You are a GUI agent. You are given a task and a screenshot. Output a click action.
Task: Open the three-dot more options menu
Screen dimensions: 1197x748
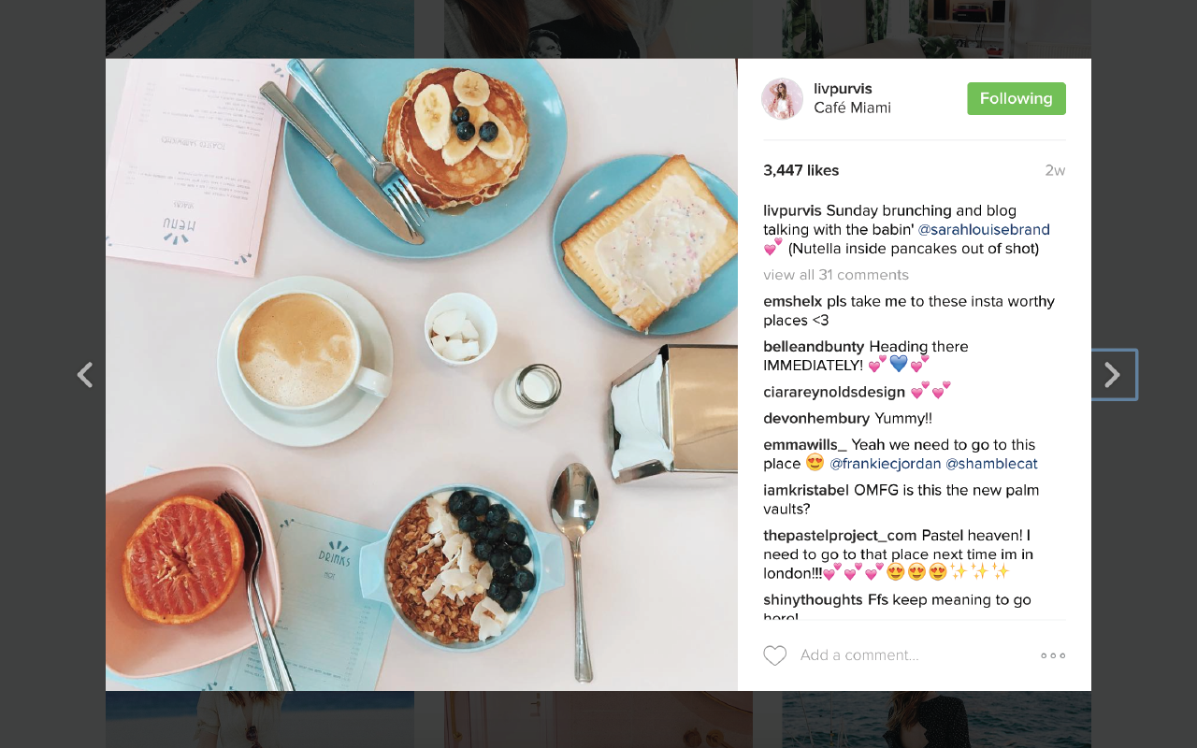tap(1053, 655)
